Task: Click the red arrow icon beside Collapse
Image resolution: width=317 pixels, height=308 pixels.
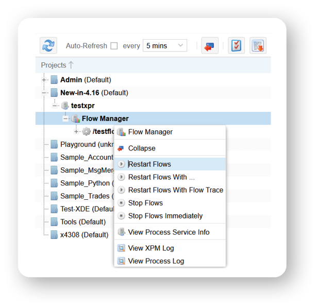Action: tap(121, 148)
